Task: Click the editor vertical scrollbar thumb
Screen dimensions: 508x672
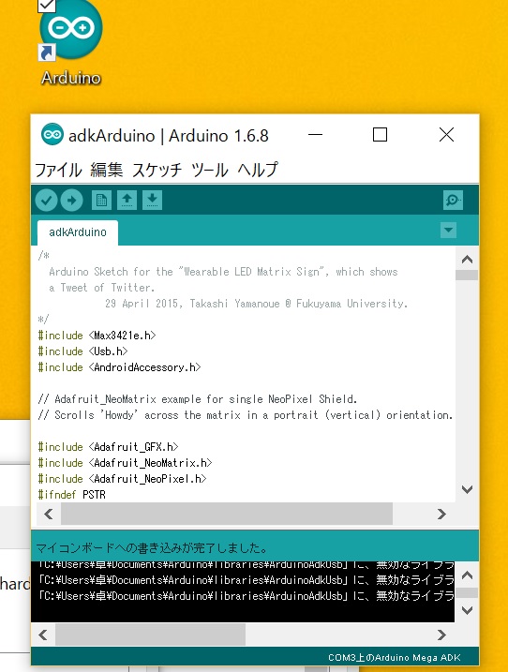Action: coord(467,275)
